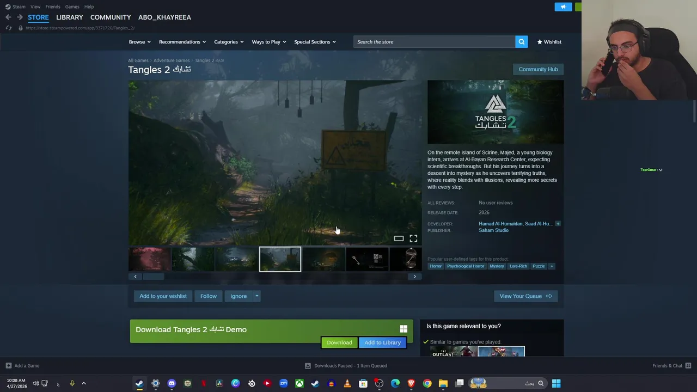Expand more tags with the plus after Puzzle
The width and height of the screenshot is (697, 392).
coord(551,266)
